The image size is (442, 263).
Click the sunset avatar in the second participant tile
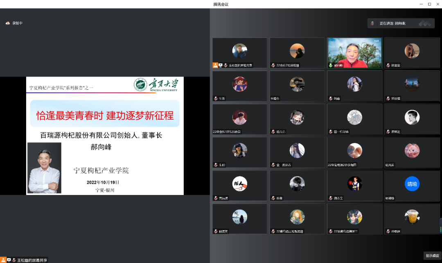297,51
